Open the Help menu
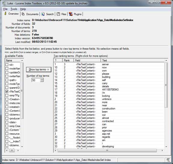This screenshot has width=173, height=164. coord(23,9)
